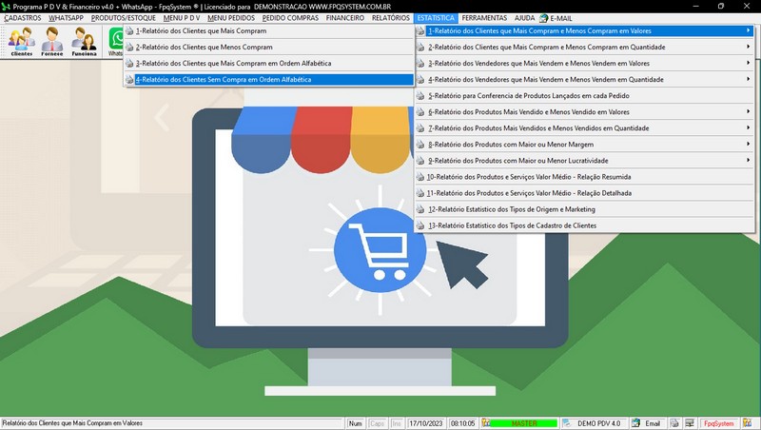This screenshot has height=430, width=761.
Task: Expand arrow of Vendedores em Valores report
Action: click(x=749, y=63)
